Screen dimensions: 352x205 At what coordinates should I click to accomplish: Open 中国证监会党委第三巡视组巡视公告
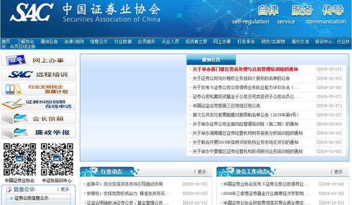pos(227,106)
